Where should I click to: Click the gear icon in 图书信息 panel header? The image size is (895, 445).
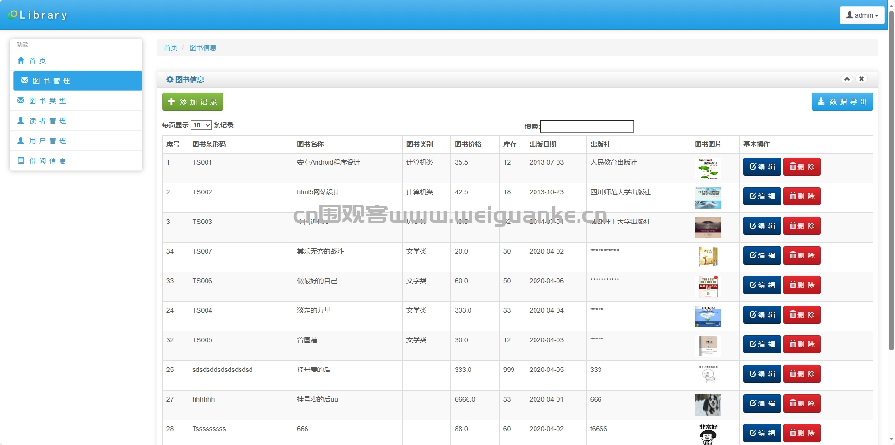point(170,80)
